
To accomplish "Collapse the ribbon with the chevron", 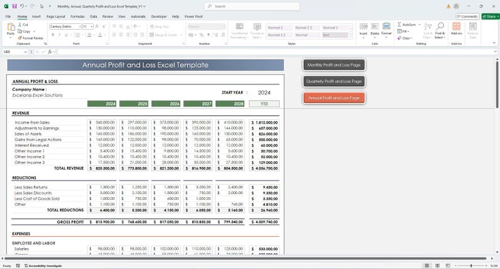I will [494, 43].
